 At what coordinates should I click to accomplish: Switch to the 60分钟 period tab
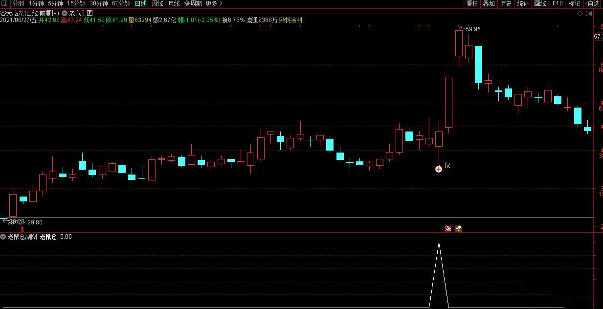pyautogui.click(x=121, y=4)
